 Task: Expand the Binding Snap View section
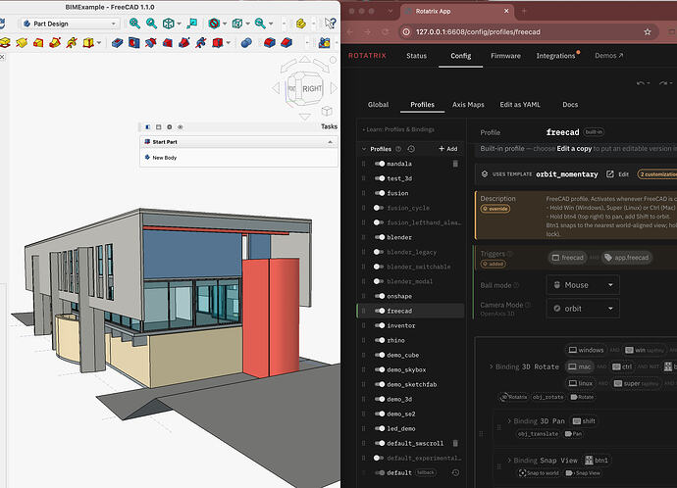[x=508, y=460]
